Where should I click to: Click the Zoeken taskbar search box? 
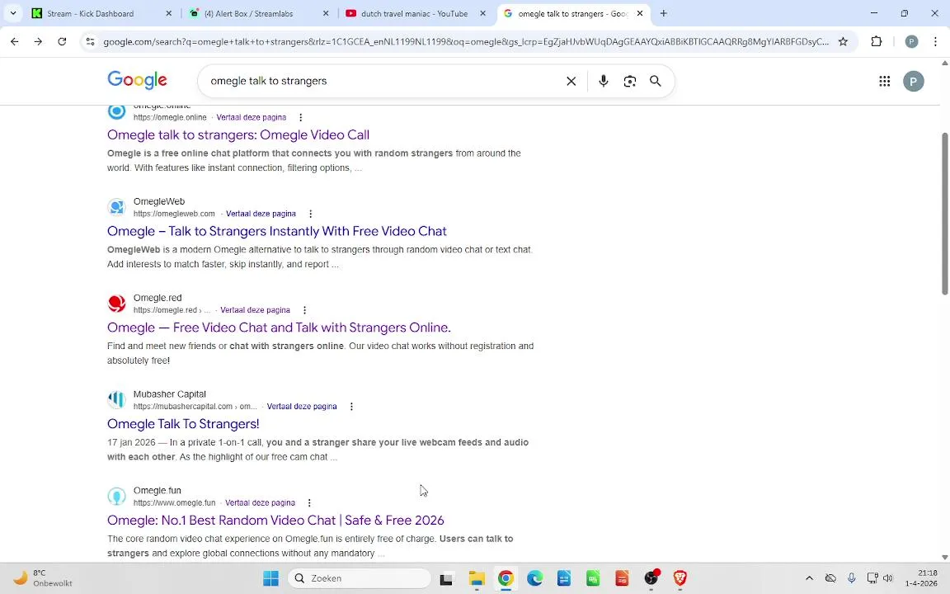[x=360, y=578]
